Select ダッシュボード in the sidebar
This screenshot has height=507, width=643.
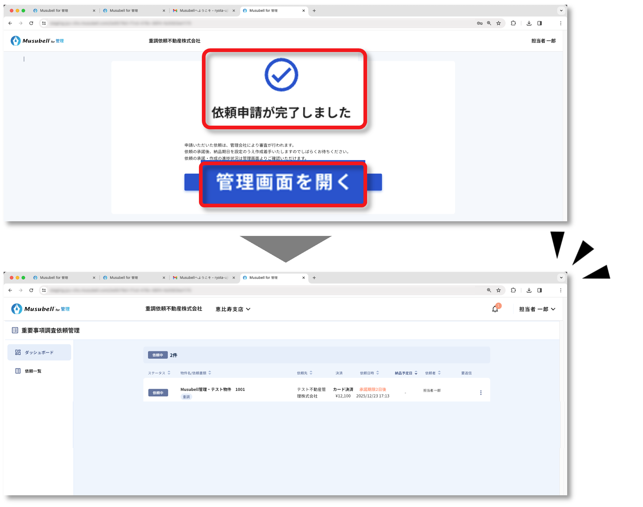[39, 352]
